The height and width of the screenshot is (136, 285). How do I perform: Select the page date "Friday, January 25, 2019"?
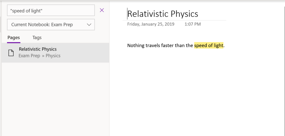tap(150, 24)
